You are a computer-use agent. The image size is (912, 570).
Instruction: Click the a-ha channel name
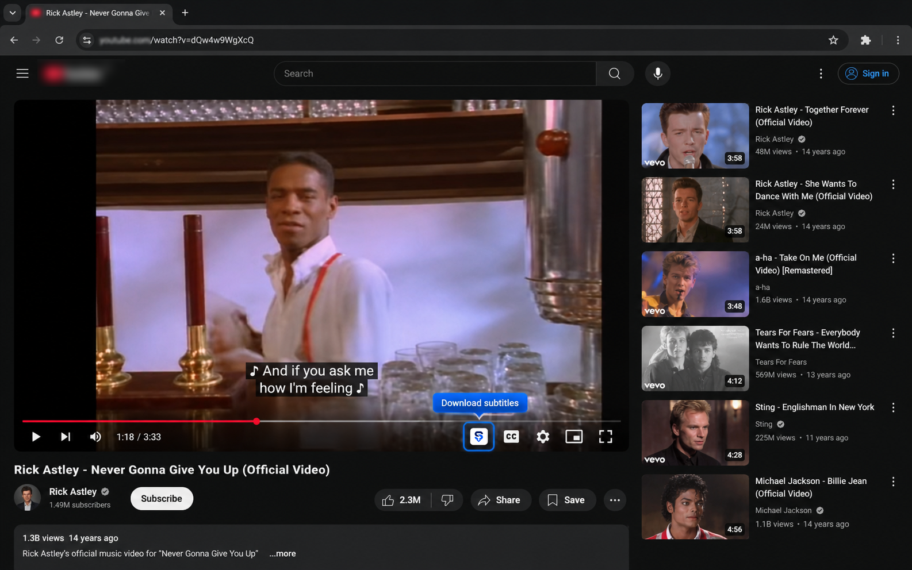point(762,287)
